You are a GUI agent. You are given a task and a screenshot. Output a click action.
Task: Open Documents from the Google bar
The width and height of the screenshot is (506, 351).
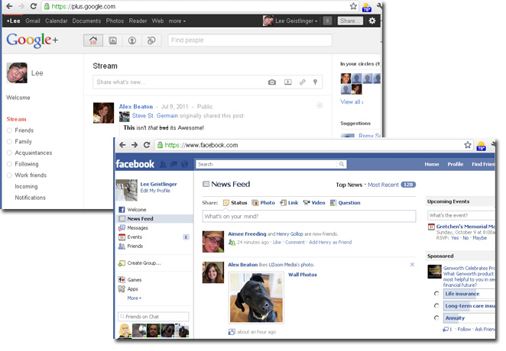(86, 21)
